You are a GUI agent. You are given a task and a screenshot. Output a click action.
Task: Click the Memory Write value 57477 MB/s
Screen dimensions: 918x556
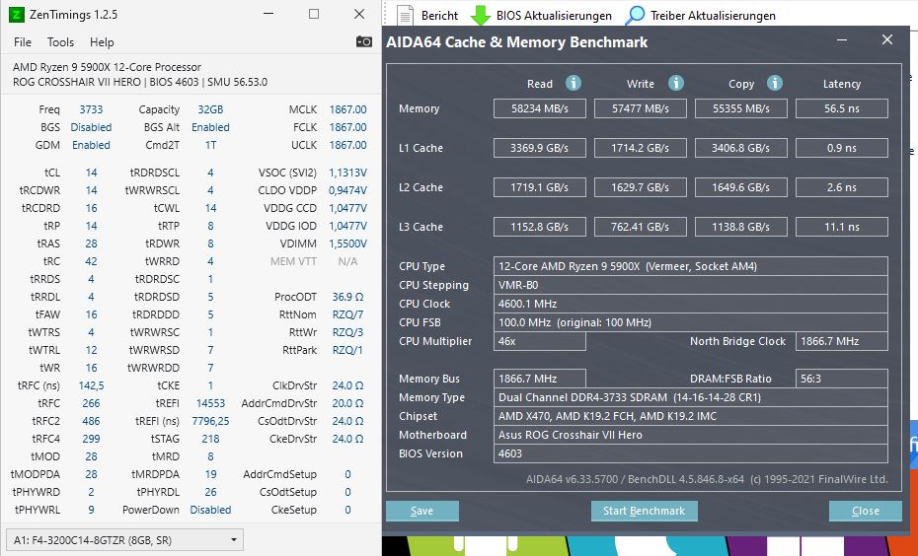coord(641,108)
